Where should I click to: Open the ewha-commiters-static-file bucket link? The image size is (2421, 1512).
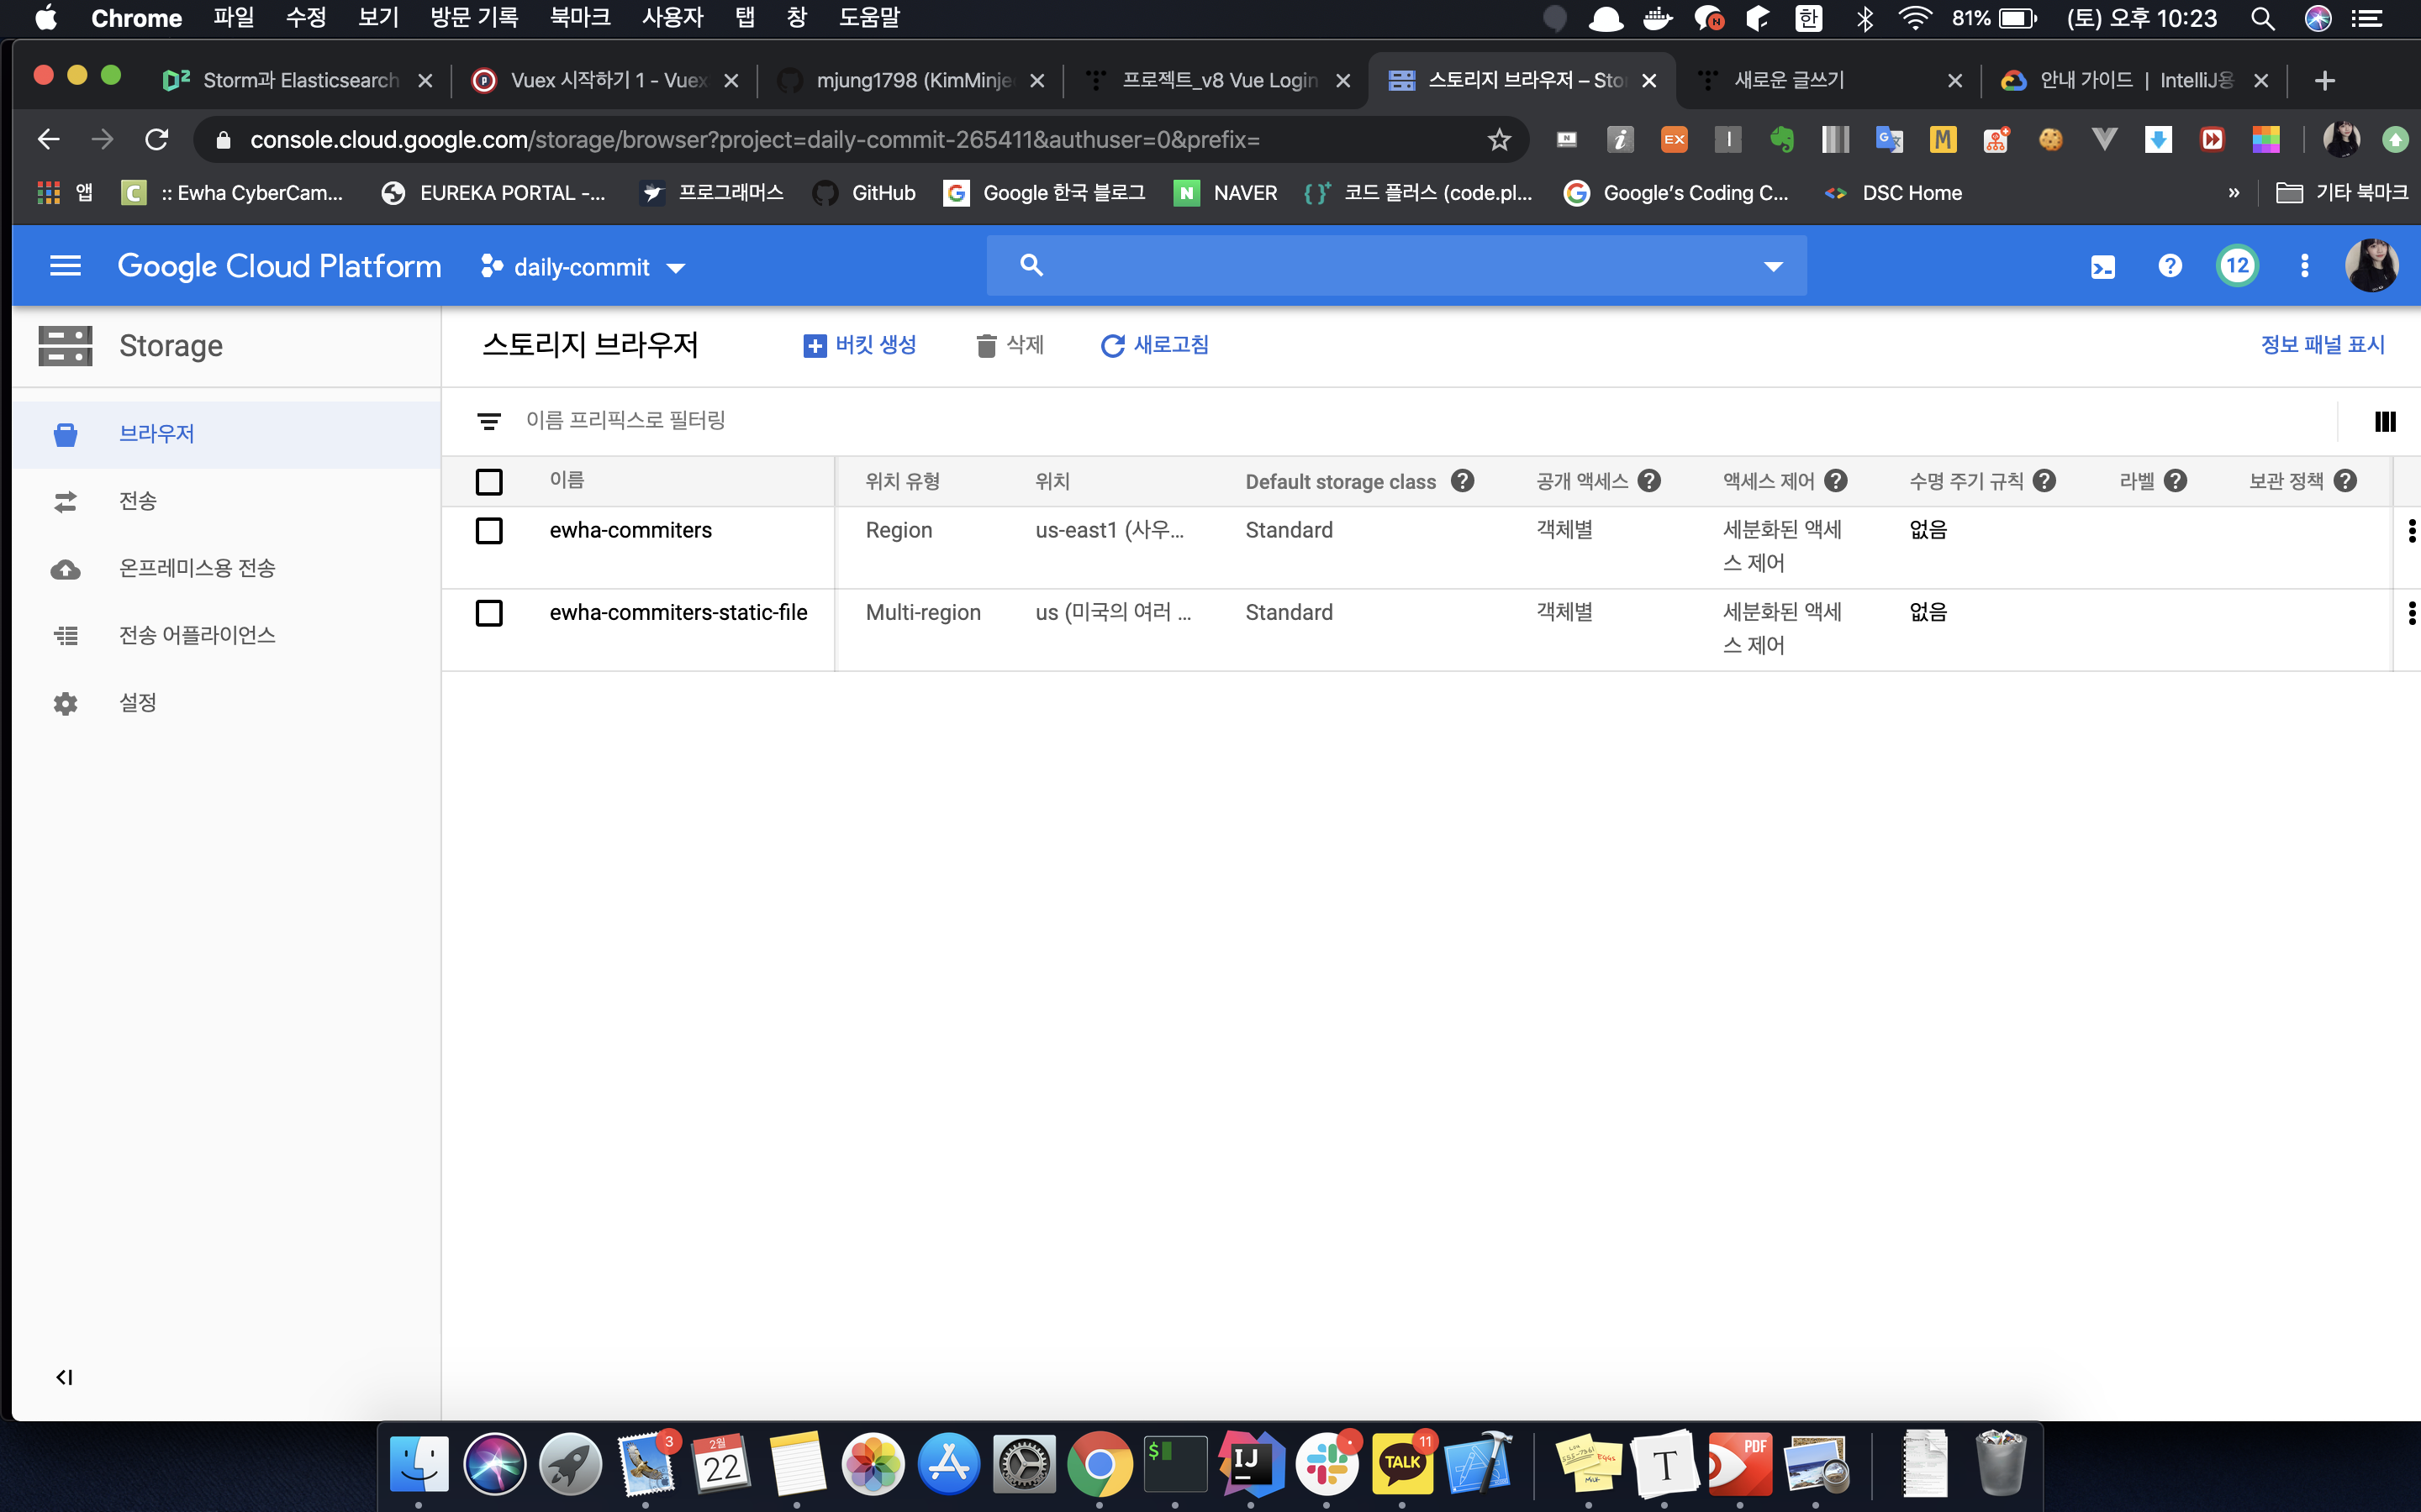678,613
